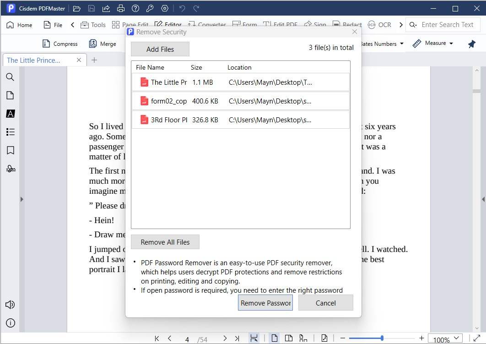Expand the Measure dropdown
This screenshot has height=344, width=486.
[x=451, y=44]
